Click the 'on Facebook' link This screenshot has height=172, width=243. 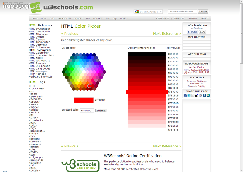tap(197, 28)
